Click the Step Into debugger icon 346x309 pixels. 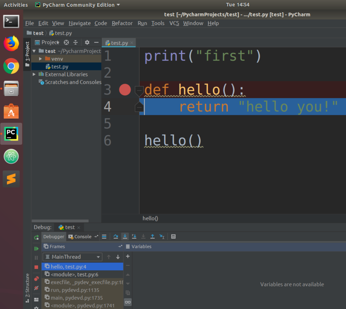pyautogui.click(x=125, y=237)
